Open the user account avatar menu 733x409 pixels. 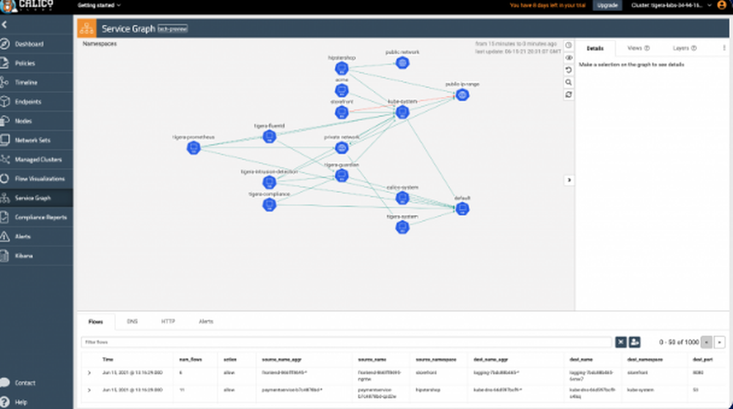(722, 5)
